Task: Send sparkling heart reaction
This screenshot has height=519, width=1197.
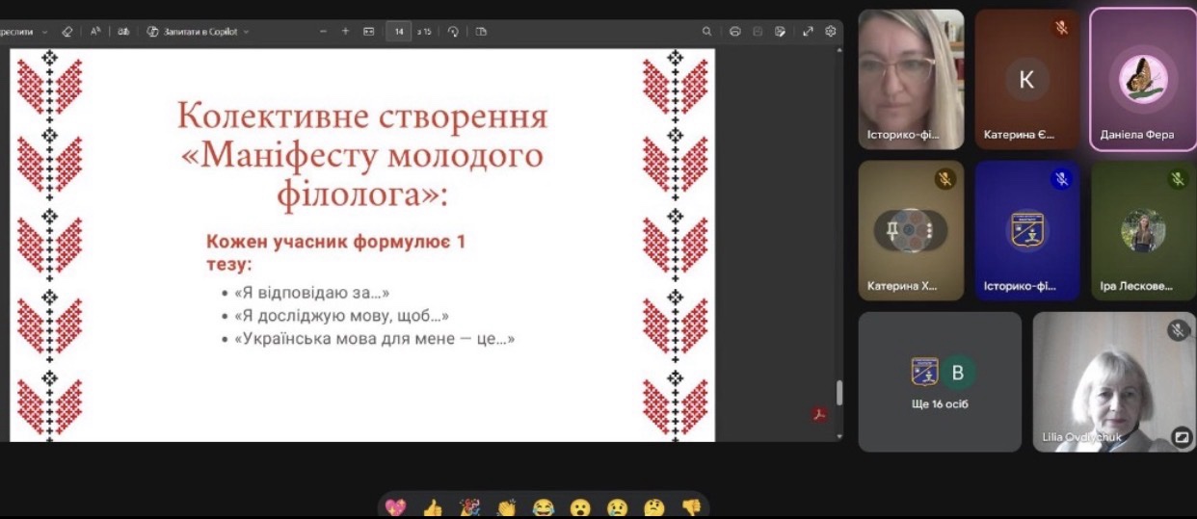Action: (x=395, y=506)
